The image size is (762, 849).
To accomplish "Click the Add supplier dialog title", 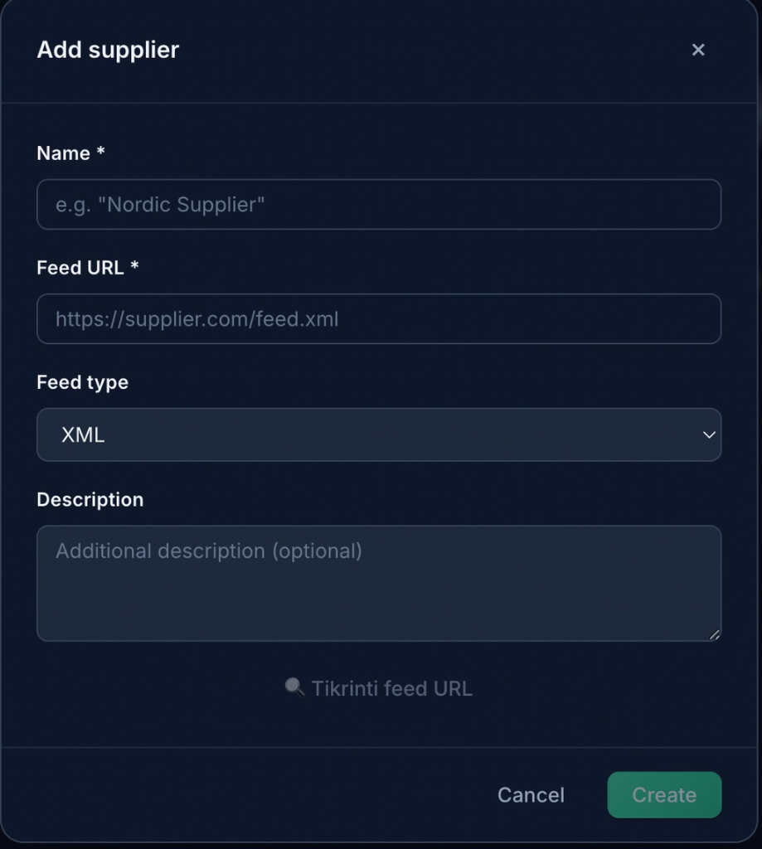I will (x=107, y=50).
